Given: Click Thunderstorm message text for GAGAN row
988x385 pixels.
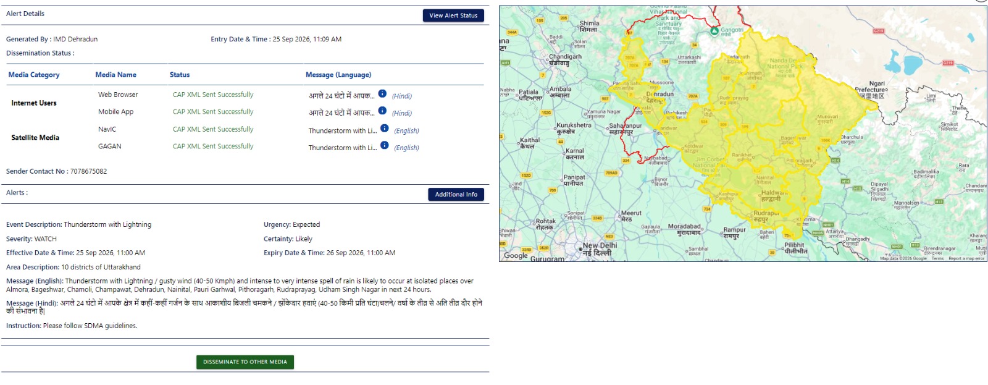Looking at the screenshot, I should (343, 148).
